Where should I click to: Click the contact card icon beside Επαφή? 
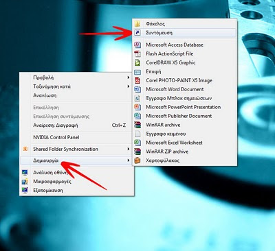[137, 72]
